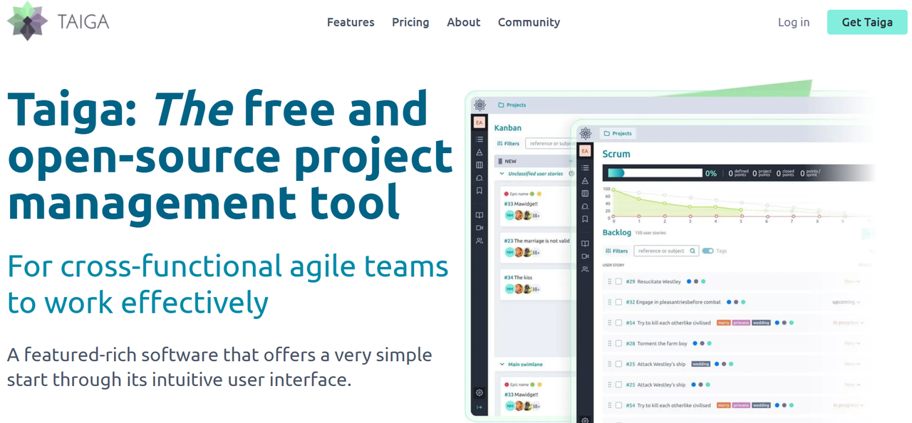
Task: Open the About menu item
Action: (x=464, y=22)
